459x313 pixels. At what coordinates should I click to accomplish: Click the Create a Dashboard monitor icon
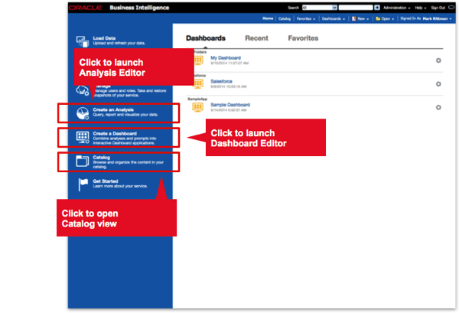83,137
